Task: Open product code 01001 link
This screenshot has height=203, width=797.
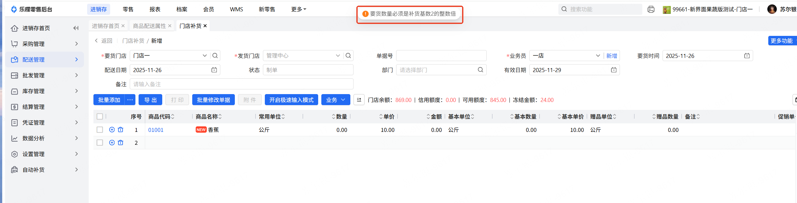Action: 156,130
